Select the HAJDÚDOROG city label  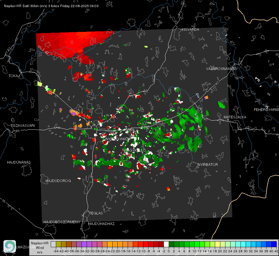tap(58, 181)
